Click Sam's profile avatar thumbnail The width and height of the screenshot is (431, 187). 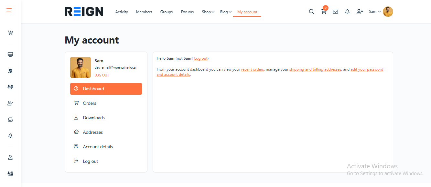80,67
